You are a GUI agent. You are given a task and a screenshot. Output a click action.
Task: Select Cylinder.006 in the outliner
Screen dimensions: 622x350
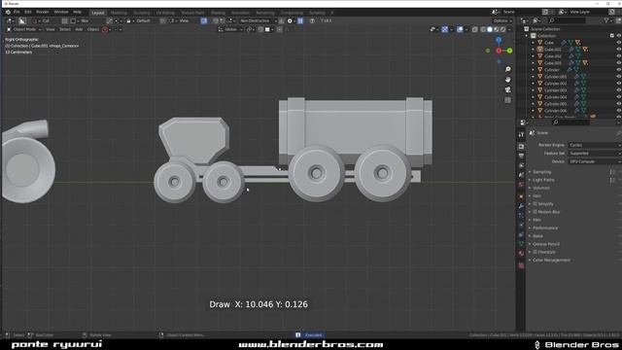[555, 111]
